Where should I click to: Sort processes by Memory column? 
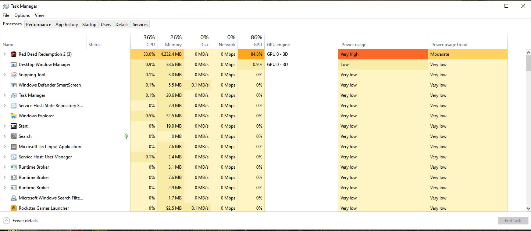(x=171, y=41)
